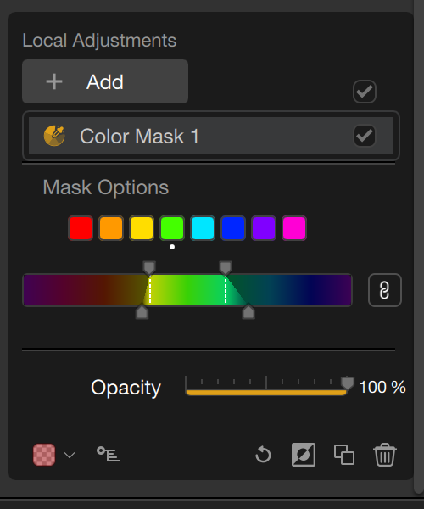
Task: Choose the blue color swatch
Action: click(233, 228)
